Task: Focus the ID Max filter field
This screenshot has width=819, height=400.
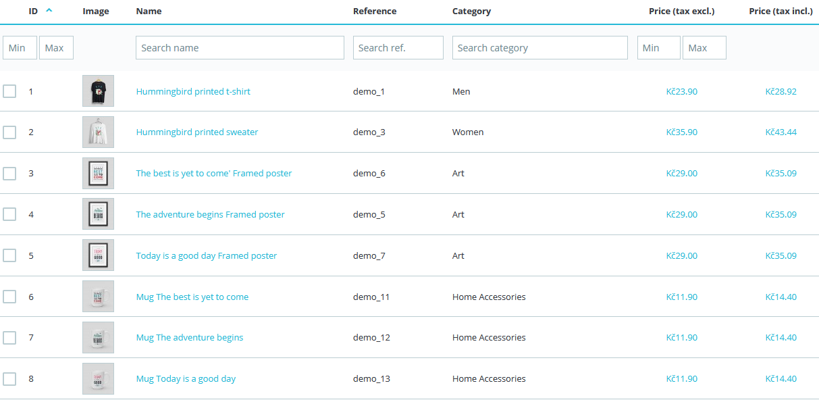Action: [56, 48]
